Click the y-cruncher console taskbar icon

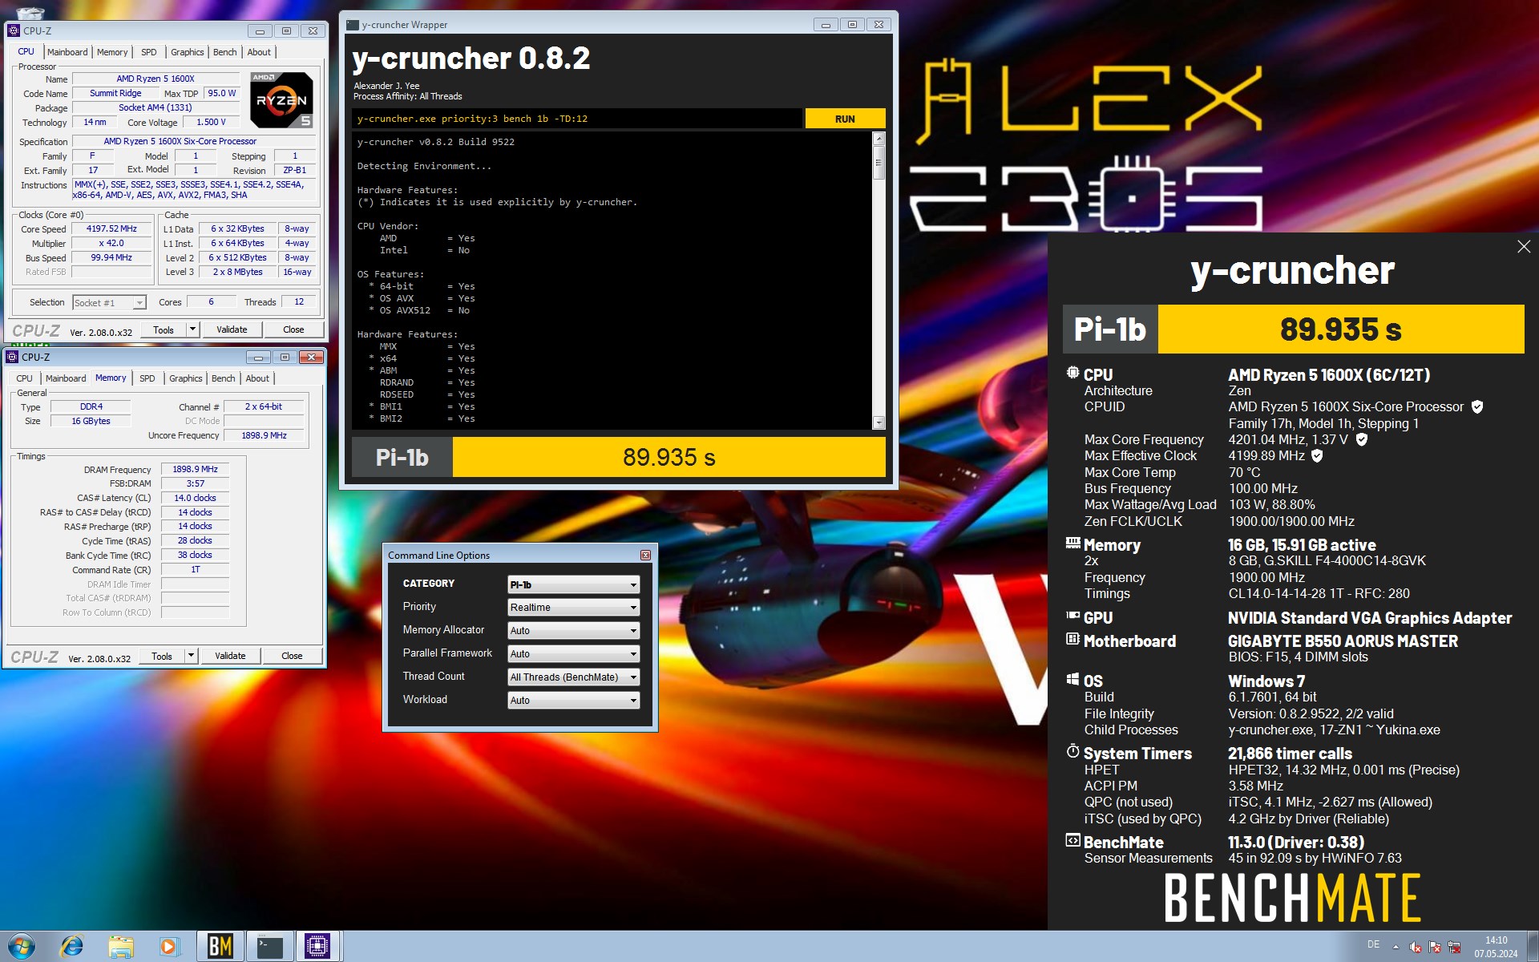tap(269, 947)
